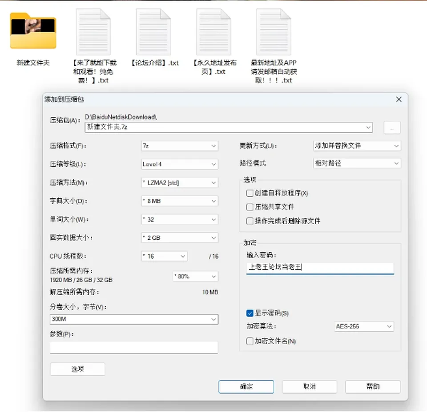Click the 选项 button at bottom left
The width and height of the screenshot is (427, 412).
(x=77, y=369)
